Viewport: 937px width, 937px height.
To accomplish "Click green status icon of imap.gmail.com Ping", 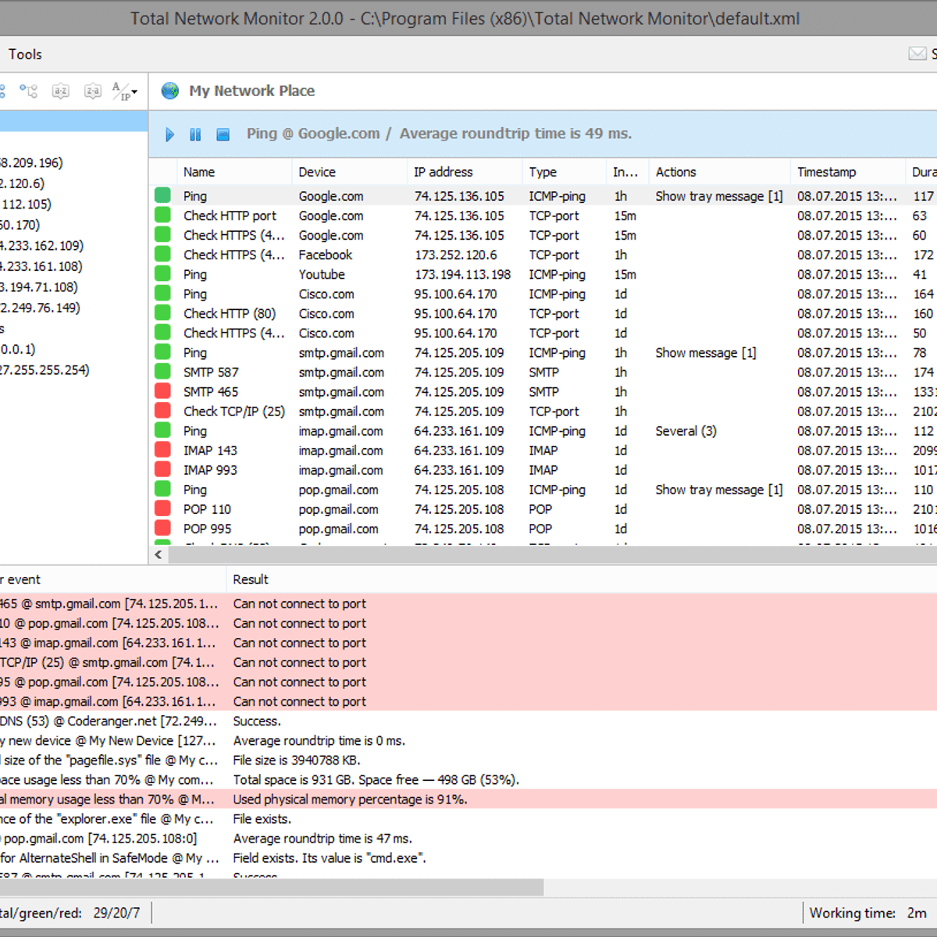I will click(162, 429).
